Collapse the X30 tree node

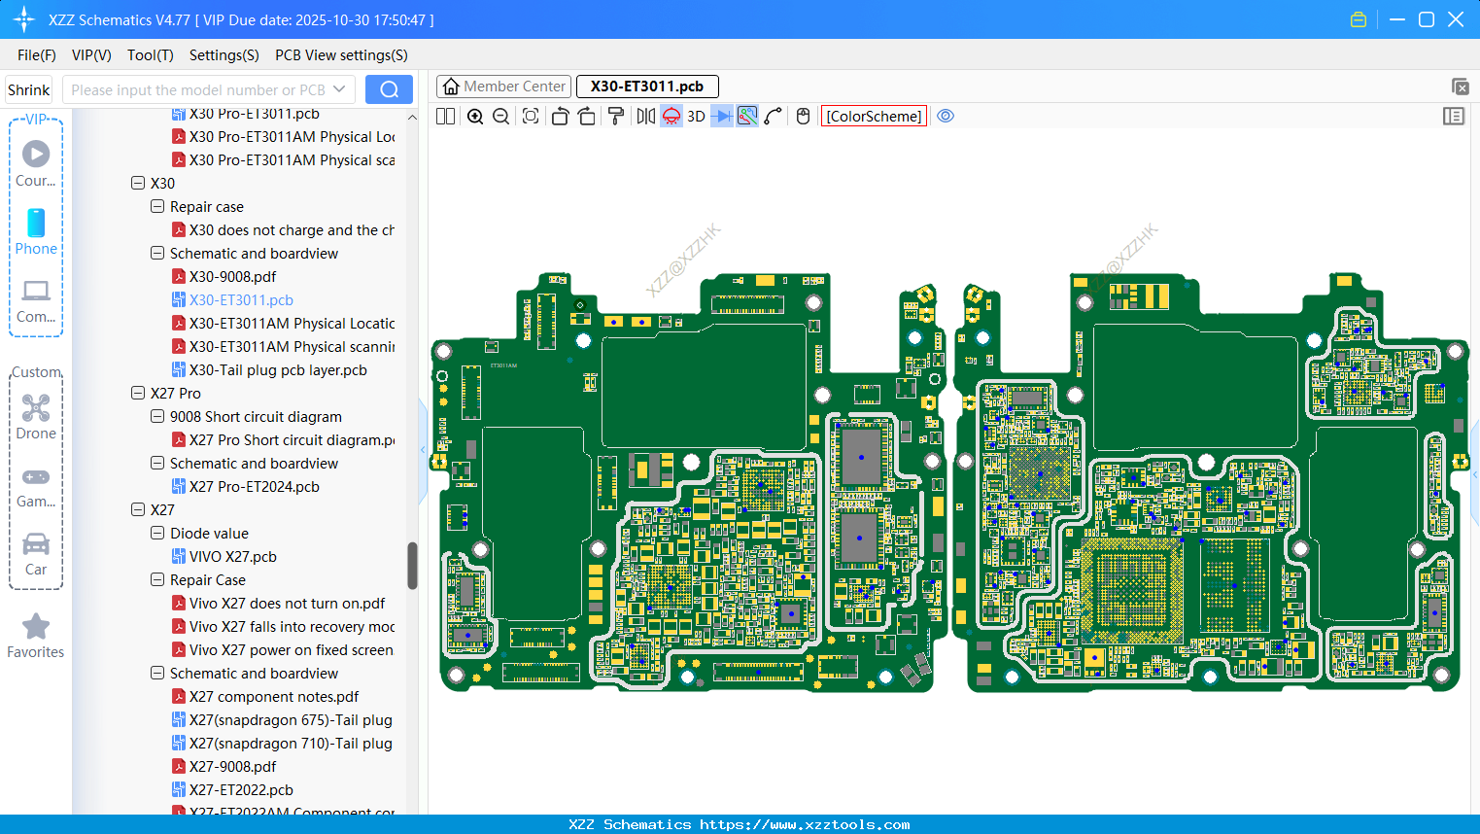pos(138,183)
